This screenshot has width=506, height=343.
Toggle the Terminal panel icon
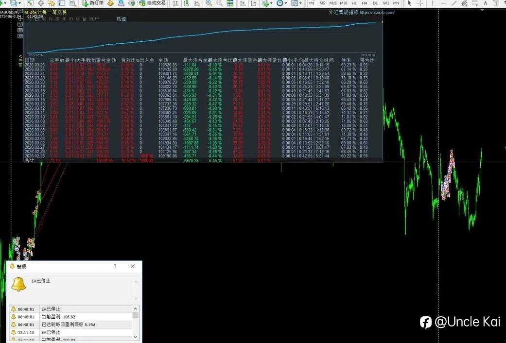click(62, 3)
